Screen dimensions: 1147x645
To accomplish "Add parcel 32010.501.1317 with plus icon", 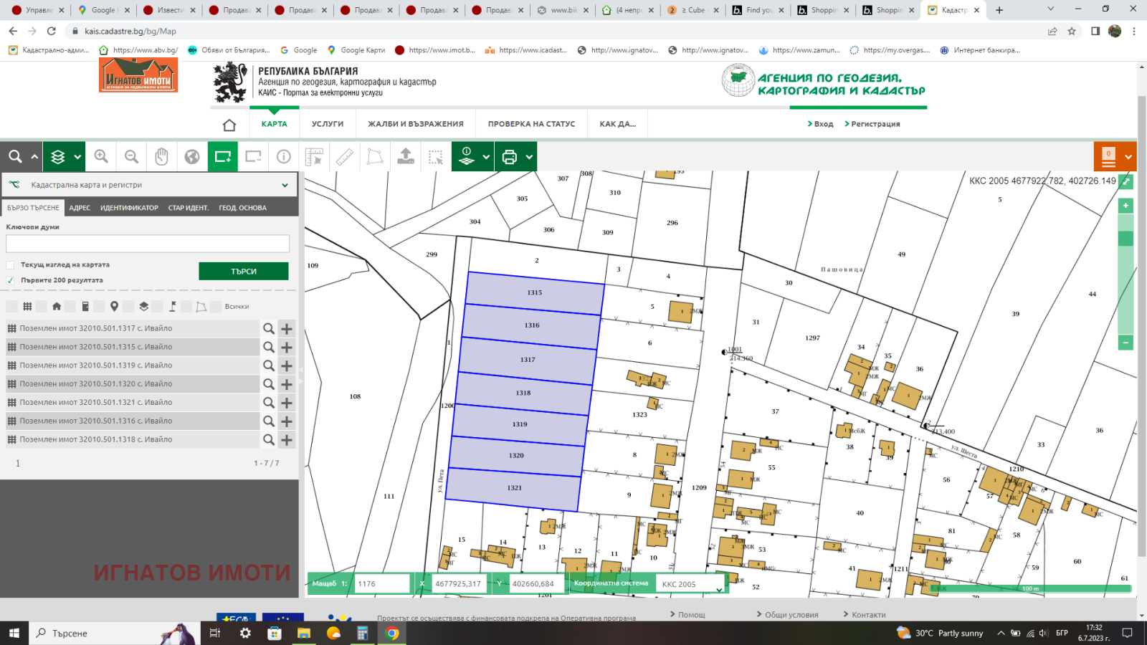I will click(x=287, y=328).
